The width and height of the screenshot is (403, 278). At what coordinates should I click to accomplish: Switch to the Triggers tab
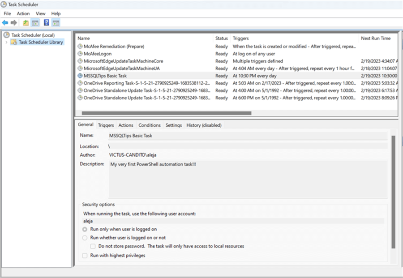click(x=106, y=125)
